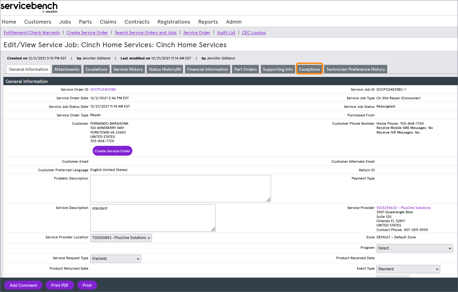The height and width of the screenshot is (292, 458).
Task: Open the Contracts menu
Action: click(137, 22)
